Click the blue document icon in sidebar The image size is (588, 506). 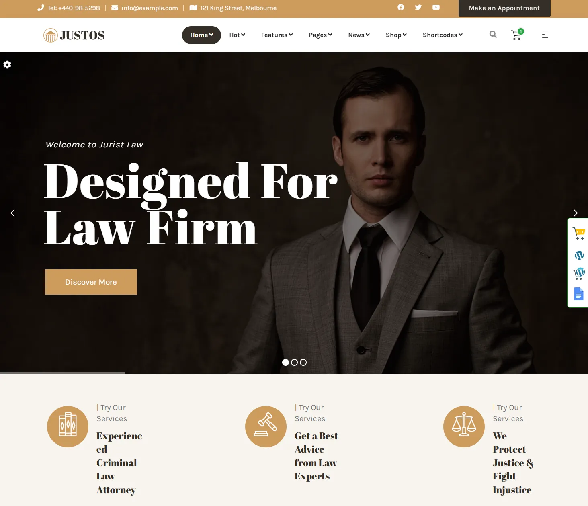(578, 294)
